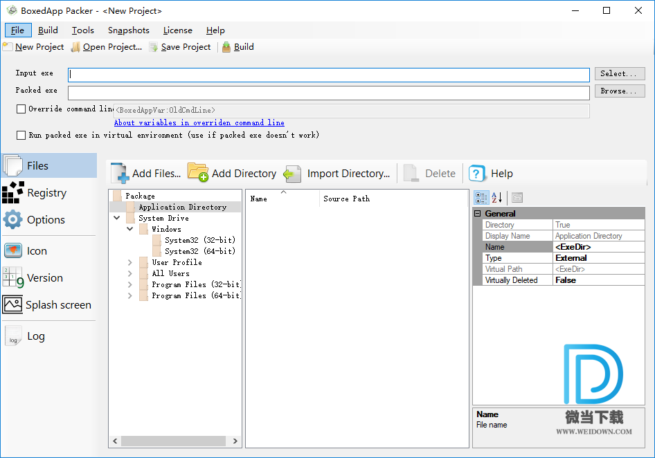
Task: Select the Package folder node
Action: (140, 196)
